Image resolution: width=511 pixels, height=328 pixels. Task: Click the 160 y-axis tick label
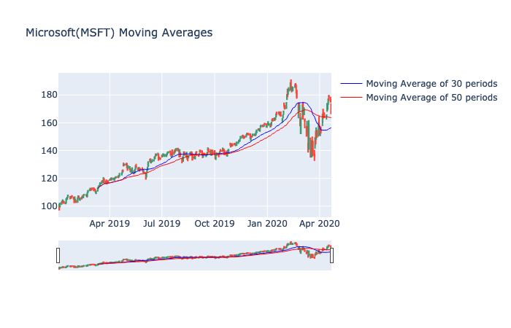point(49,123)
